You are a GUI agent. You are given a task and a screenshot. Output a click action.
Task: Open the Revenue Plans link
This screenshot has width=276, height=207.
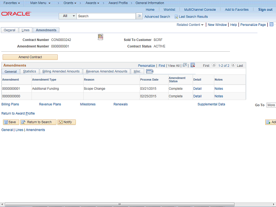click(x=50, y=104)
